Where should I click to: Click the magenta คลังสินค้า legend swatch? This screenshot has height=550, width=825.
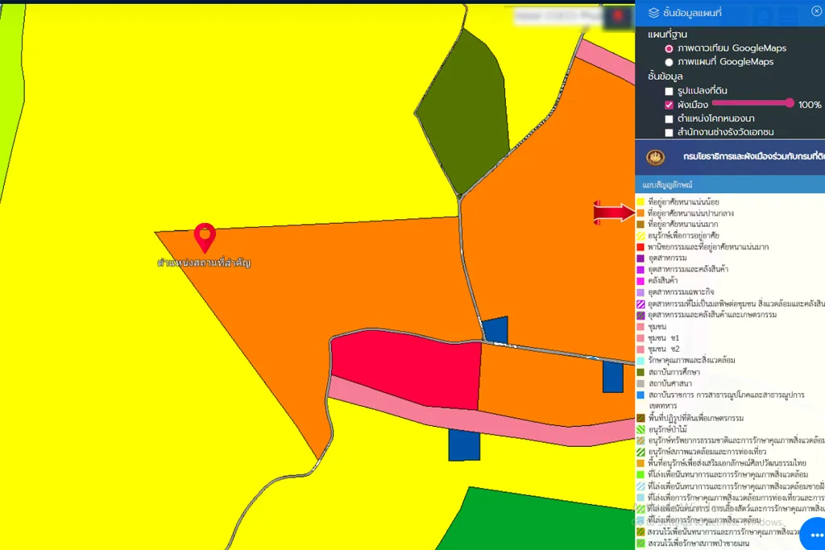(641, 281)
